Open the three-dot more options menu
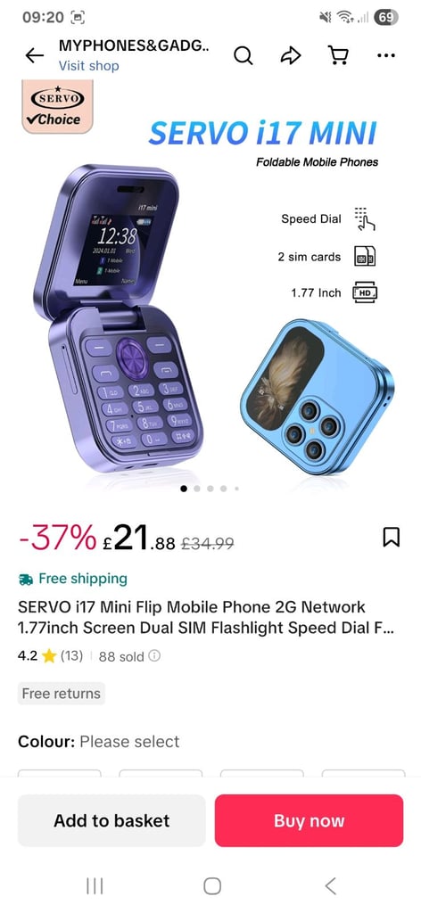Viewport: 421px width, 913px height. [386, 56]
